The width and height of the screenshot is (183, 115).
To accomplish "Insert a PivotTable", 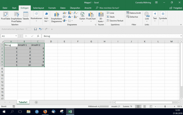I will [x=6, y=16].
